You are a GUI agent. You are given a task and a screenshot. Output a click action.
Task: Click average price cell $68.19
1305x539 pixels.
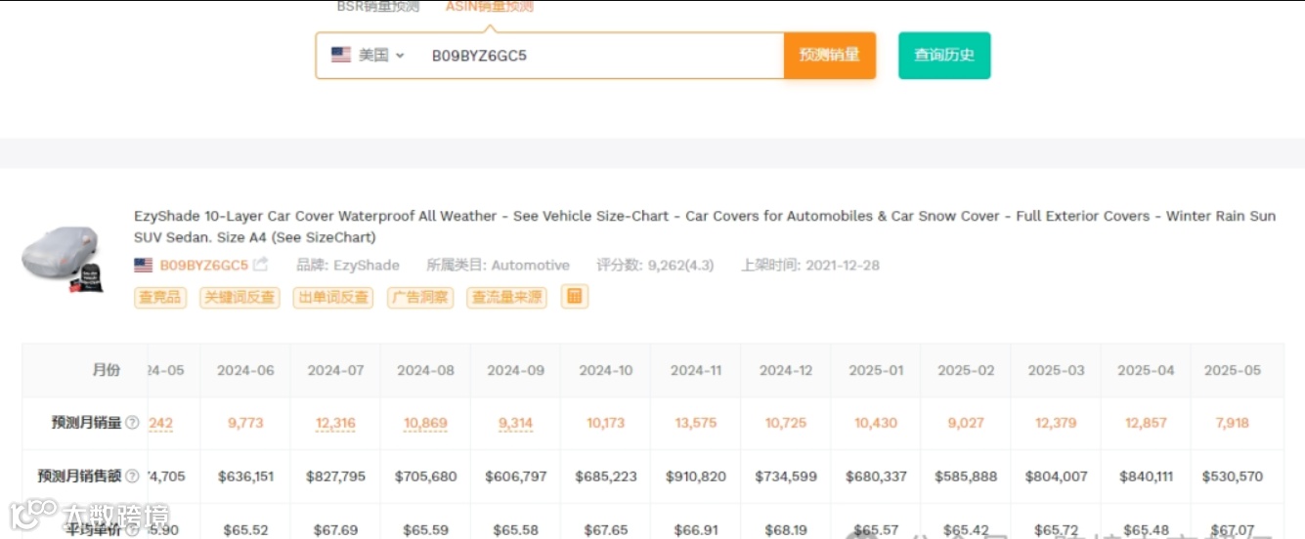785,530
